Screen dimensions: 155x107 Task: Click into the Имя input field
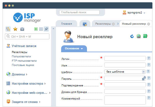click(x=125, y=65)
